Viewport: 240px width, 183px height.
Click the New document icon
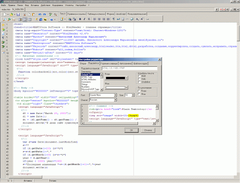tap(4, 15)
